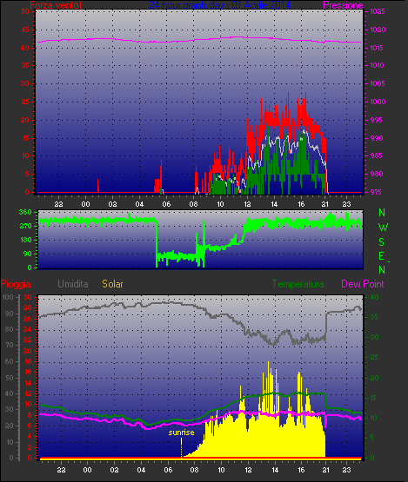Click the 100 humidity scale value
The height and width of the screenshot is (482, 408).
pos(8,297)
